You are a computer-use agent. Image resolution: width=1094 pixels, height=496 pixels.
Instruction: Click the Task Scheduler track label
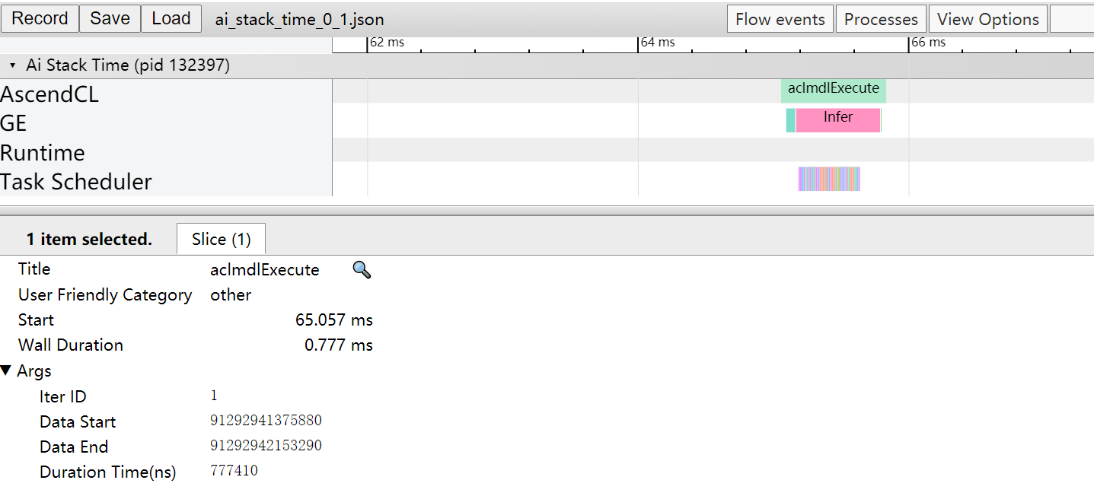76,182
